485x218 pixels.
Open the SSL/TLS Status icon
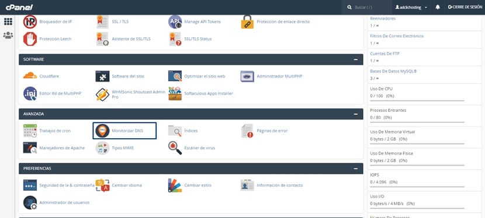tap(175, 39)
